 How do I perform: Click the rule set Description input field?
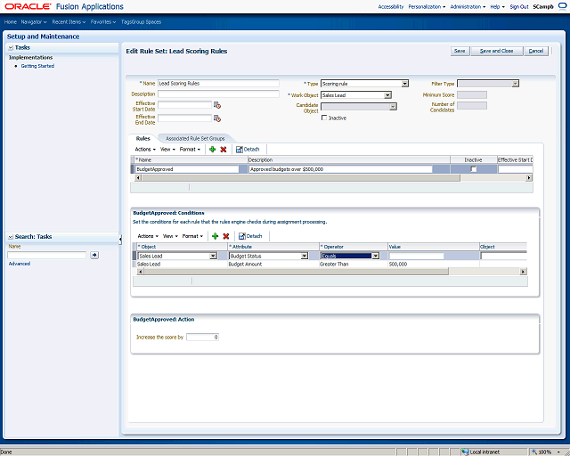point(218,94)
